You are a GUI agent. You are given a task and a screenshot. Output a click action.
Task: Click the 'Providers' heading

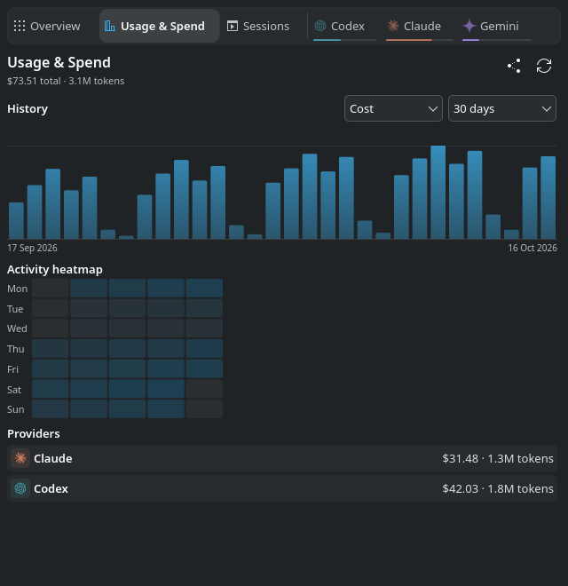[x=34, y=433]
